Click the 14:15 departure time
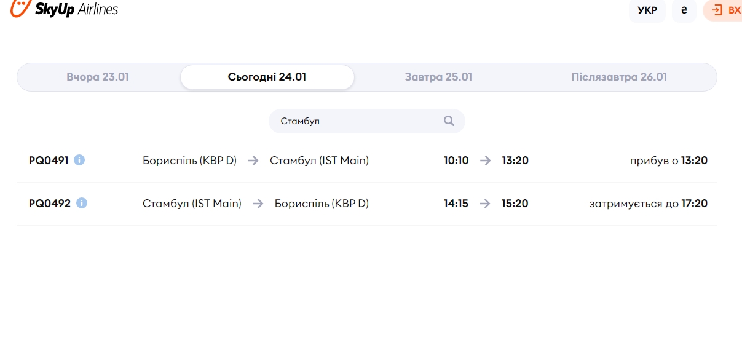This screenshot has height=337, width=742. [456, 204]
